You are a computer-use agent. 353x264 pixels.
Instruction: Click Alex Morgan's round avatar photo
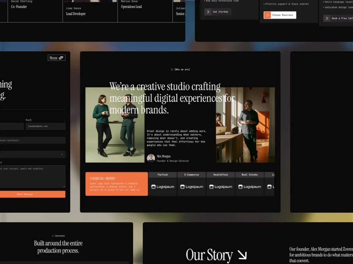click(151, 158)
